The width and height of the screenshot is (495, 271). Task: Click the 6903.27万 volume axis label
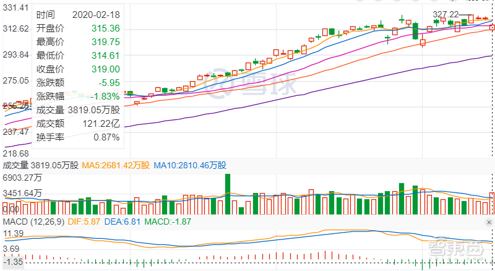[22, 178]
